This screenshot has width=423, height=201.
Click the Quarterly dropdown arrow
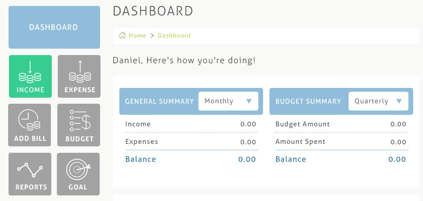(x=399, y=102)
